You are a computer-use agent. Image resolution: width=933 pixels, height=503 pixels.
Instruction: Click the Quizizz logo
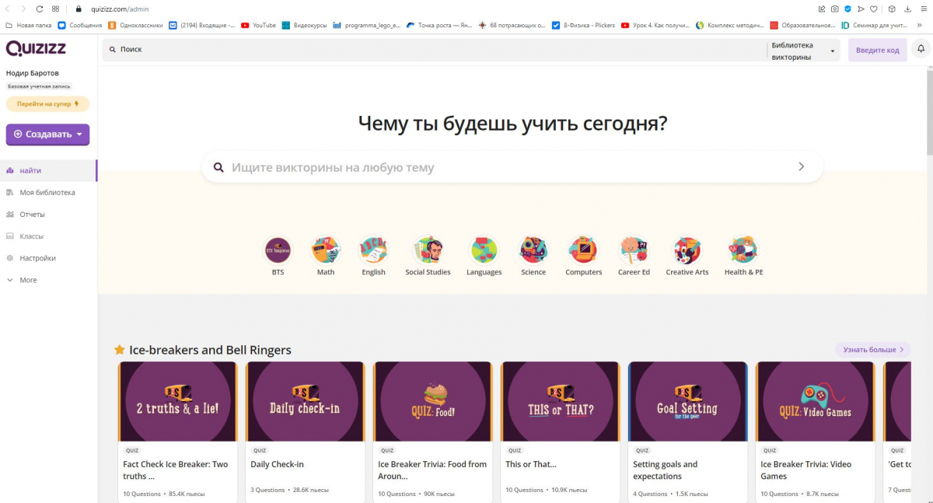(x=36, y=49)
